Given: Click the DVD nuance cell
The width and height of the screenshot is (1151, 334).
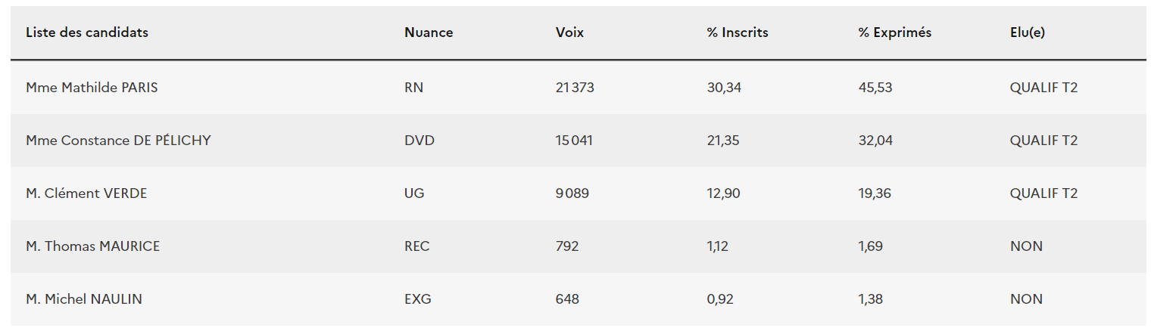Looking at the screenshot, I should 420,141.
